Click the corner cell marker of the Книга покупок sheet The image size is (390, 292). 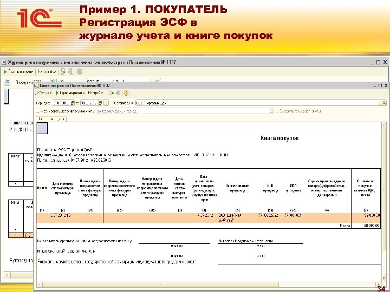coord(42,128)
